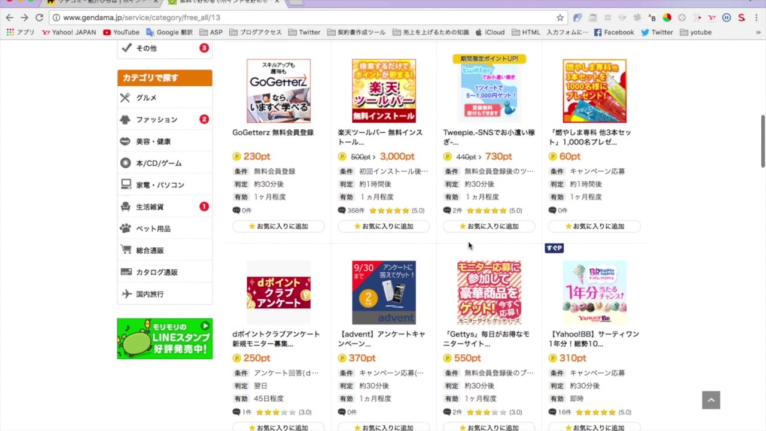The image size is (766, 431).
Task: Expand the ブログアクセス bookmarks folder
Action: (255, 32)
